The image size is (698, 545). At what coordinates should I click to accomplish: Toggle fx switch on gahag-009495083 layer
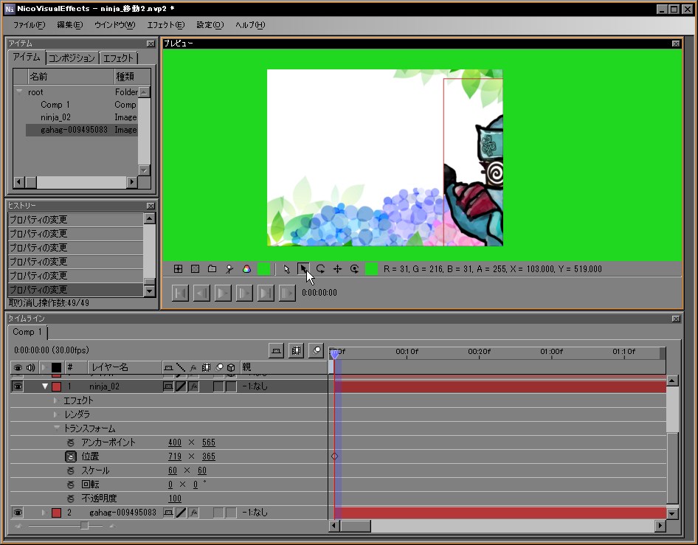point(193,513)
